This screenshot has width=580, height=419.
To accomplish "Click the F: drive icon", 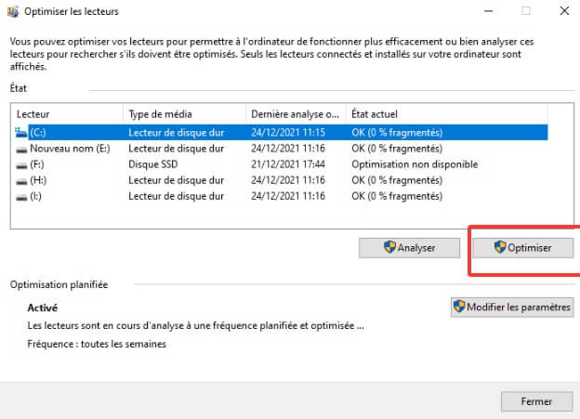I will point(21,165).
